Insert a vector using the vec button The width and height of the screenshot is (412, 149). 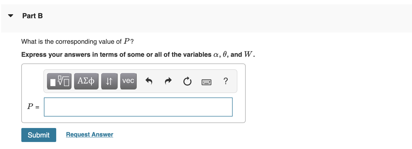tap(128, 81)
